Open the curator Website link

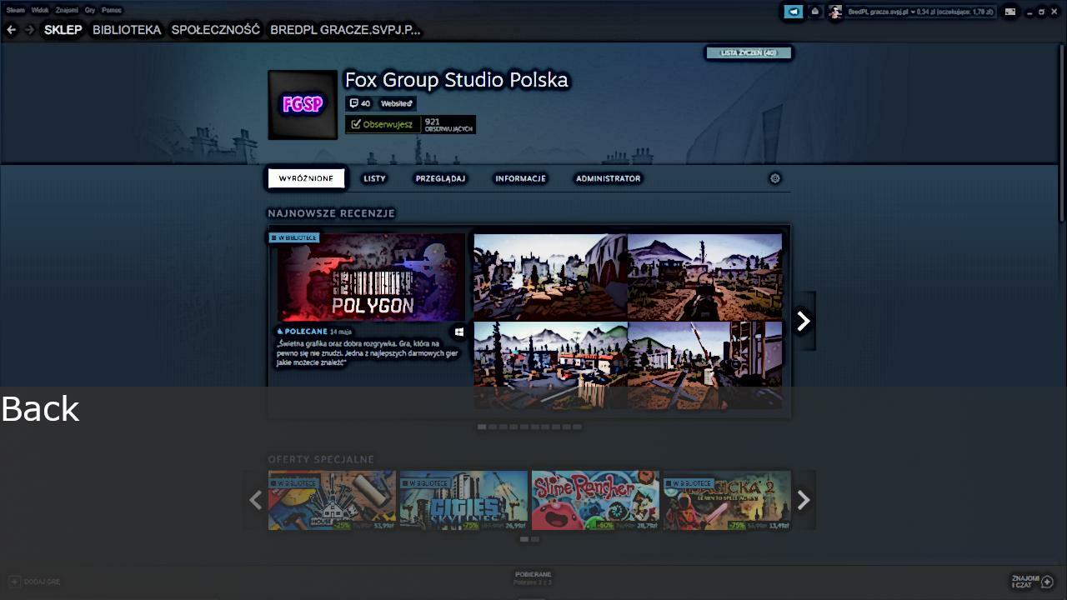click(397, 103)
